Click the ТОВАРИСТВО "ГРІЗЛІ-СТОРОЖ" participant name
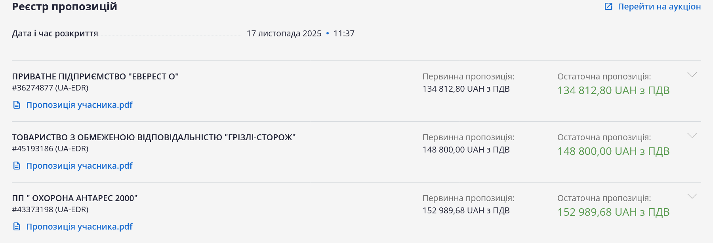The image size is (713, 243). [x=154, y=137]
